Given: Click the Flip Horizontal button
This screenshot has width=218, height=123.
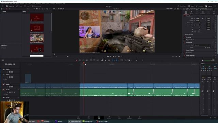Looking at the screenshot, I should pyautogui.click(x=195, y=31).
